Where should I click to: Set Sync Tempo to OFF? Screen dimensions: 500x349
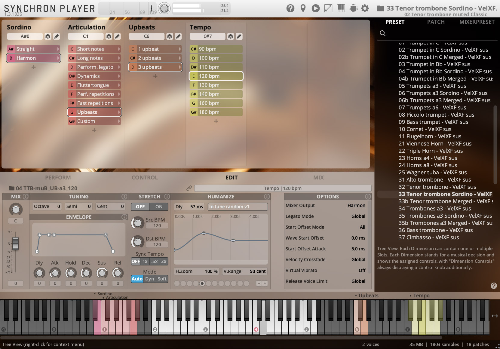(x=136, y=262)
